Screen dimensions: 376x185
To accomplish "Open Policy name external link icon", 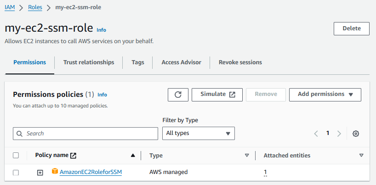I will pos(73,156).
